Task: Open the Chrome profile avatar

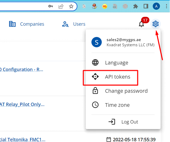Action: pyautogui.click(x=156, y=6)
